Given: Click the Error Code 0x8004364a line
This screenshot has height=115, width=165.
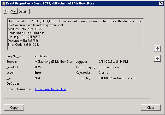Looking at the screenshot, I should point(23,44).
